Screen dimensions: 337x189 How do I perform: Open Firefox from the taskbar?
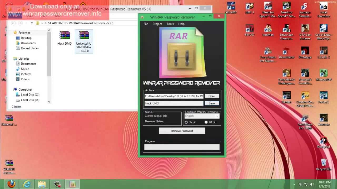(11, 184)
